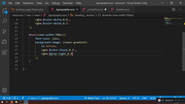Open the Terminal menu
Viewport: 185px width, 104px height.
67,3
